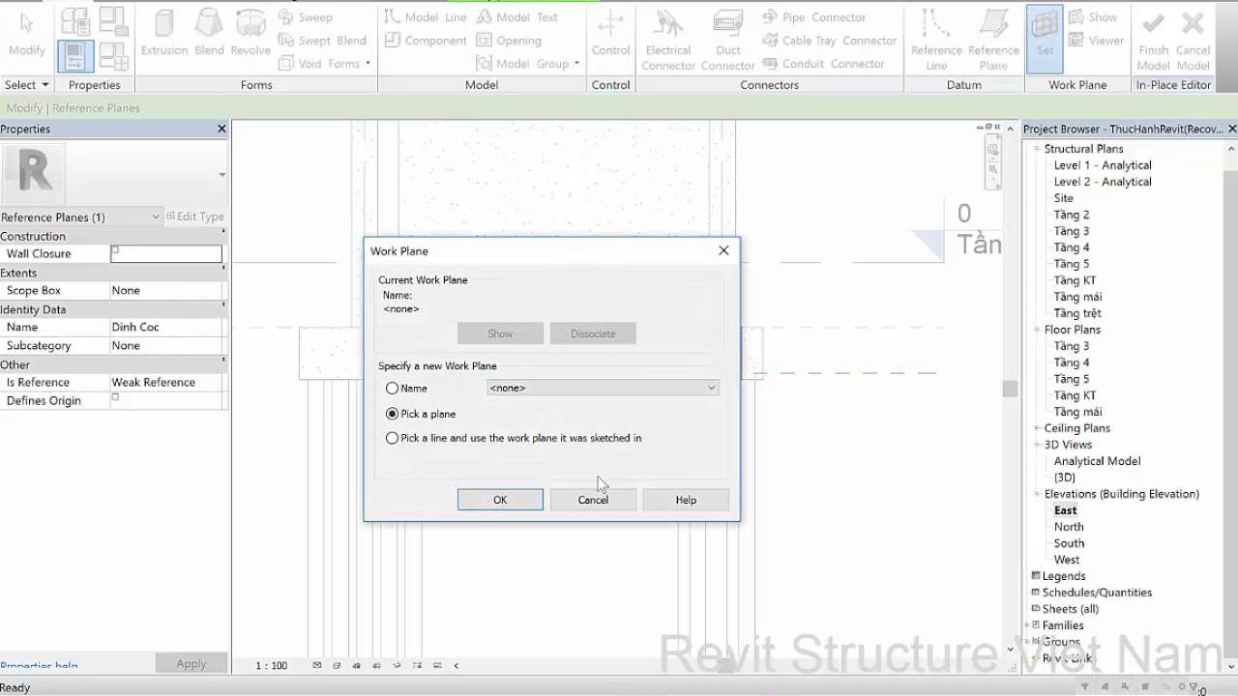Screen dimensions: 1238x696
Task: Close the Work Plane dialog
Action: [x=723, y=250]
